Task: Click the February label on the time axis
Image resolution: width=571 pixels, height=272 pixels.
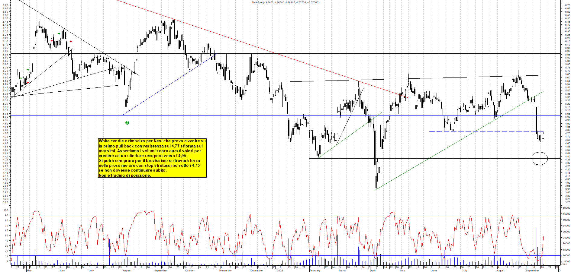Action: 315,270
